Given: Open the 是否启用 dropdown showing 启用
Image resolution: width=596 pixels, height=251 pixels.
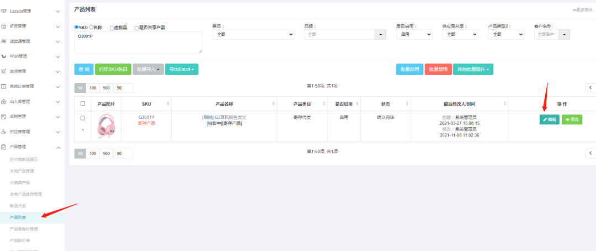Looking at the screenshot, I should [414, 34].
